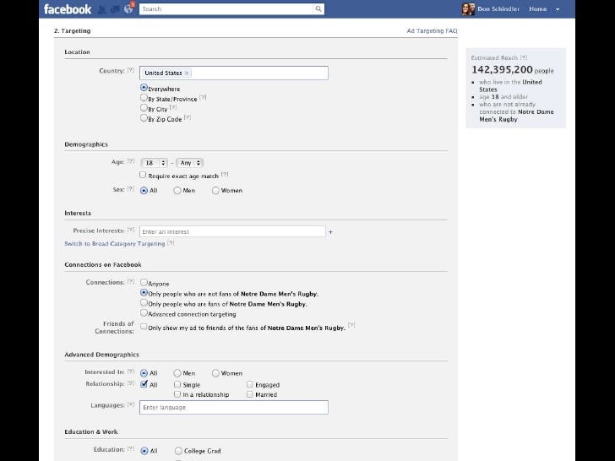Select Men under Sex
This screenshot has width=615, height=461.
pos(177,191)
